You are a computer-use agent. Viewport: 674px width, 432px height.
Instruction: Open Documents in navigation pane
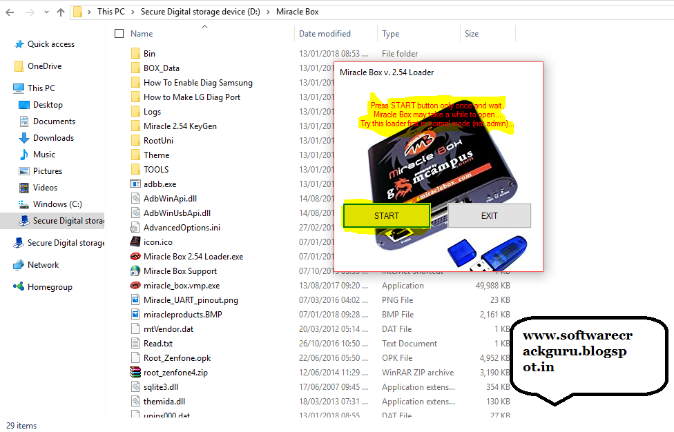tap(47, 121)
